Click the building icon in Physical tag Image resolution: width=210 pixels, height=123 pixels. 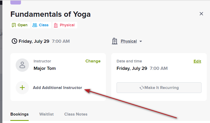pyautogui.click(x=56, y=25)
